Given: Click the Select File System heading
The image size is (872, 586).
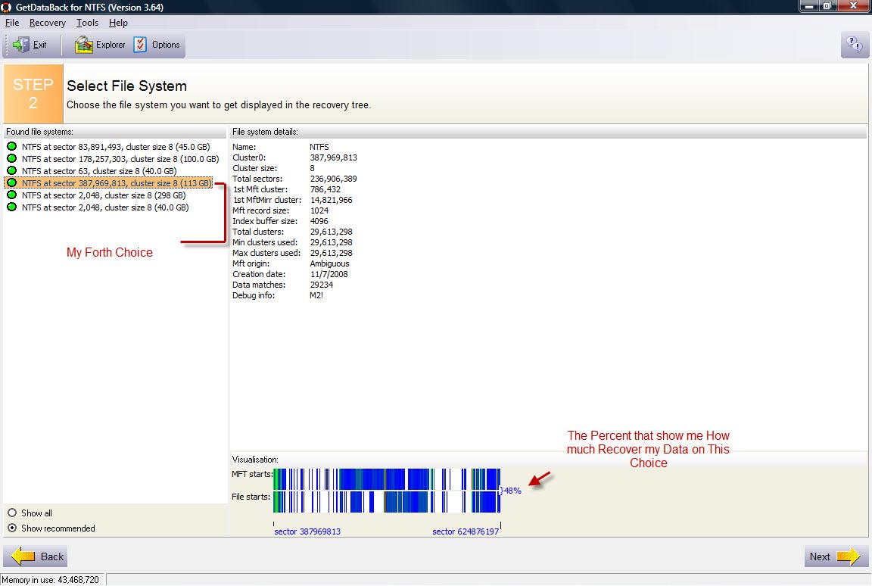Looking at the screenshot, I should [127, 86].
